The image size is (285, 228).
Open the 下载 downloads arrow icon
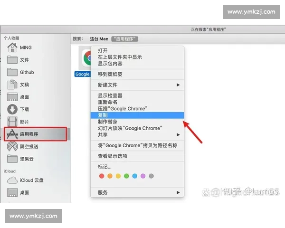[12, 109]
